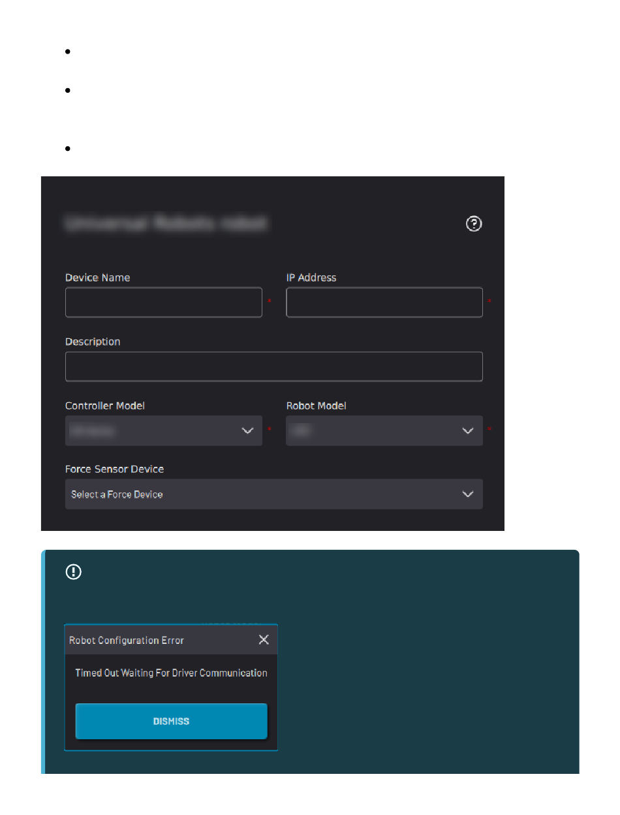Open the help question mark icon
Screen dimensions: 620x815
474,224
